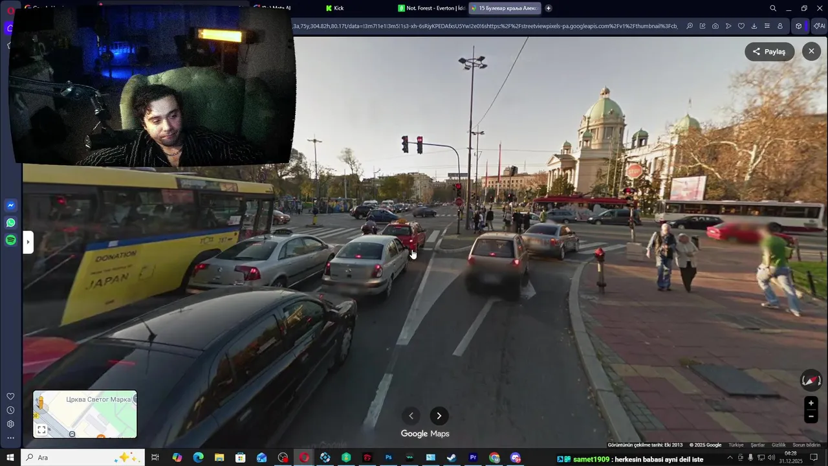828x466 pixels.
Task: Show hidden system tray icons chevron
Action: [730, 458]
